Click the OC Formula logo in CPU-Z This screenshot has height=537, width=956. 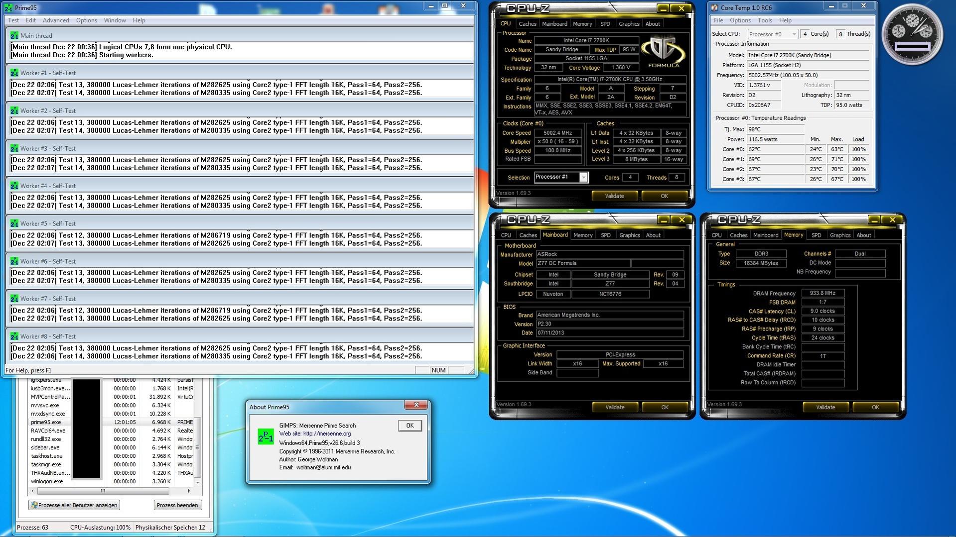click(664, 52)
